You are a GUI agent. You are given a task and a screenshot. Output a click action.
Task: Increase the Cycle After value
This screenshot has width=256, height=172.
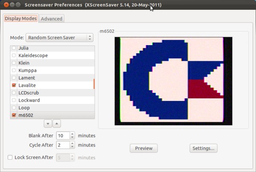[73, 143]
